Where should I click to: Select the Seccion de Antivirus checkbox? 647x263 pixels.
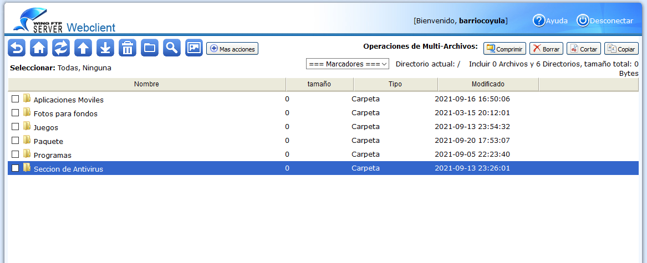(x=16, y=168)
